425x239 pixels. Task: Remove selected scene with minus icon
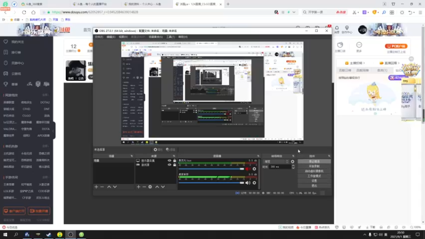[102, 187]
